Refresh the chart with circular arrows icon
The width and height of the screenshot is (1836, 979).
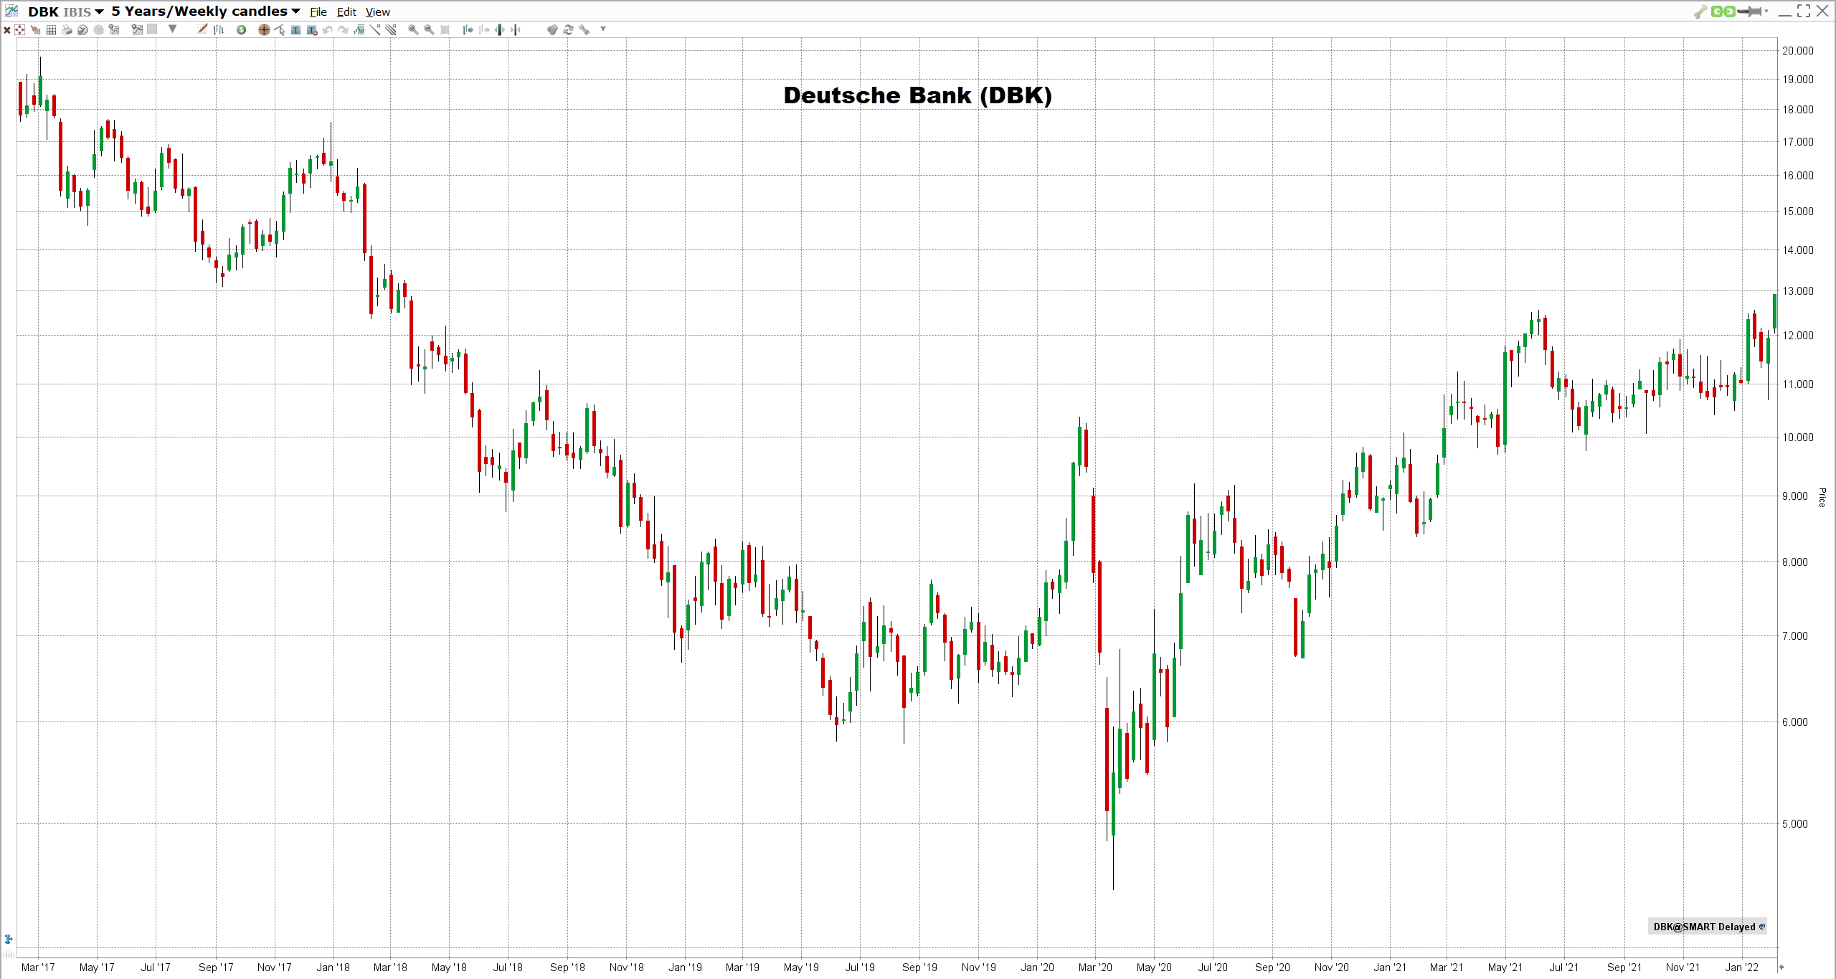(x=568, y=29)
